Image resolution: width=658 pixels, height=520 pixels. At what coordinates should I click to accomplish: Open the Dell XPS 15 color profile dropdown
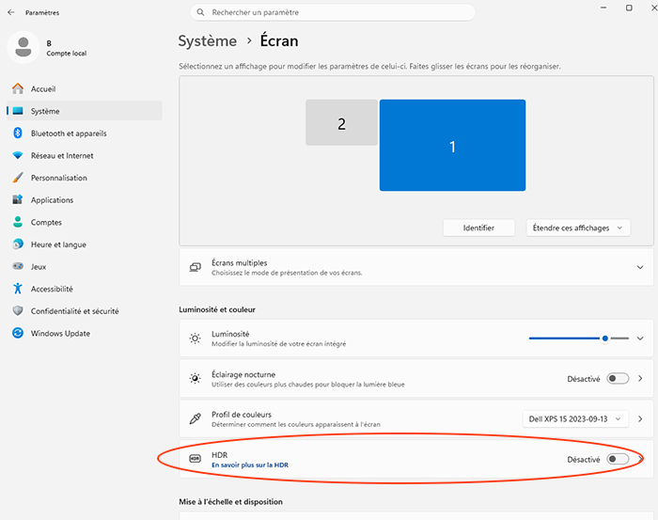click(575, 418)
